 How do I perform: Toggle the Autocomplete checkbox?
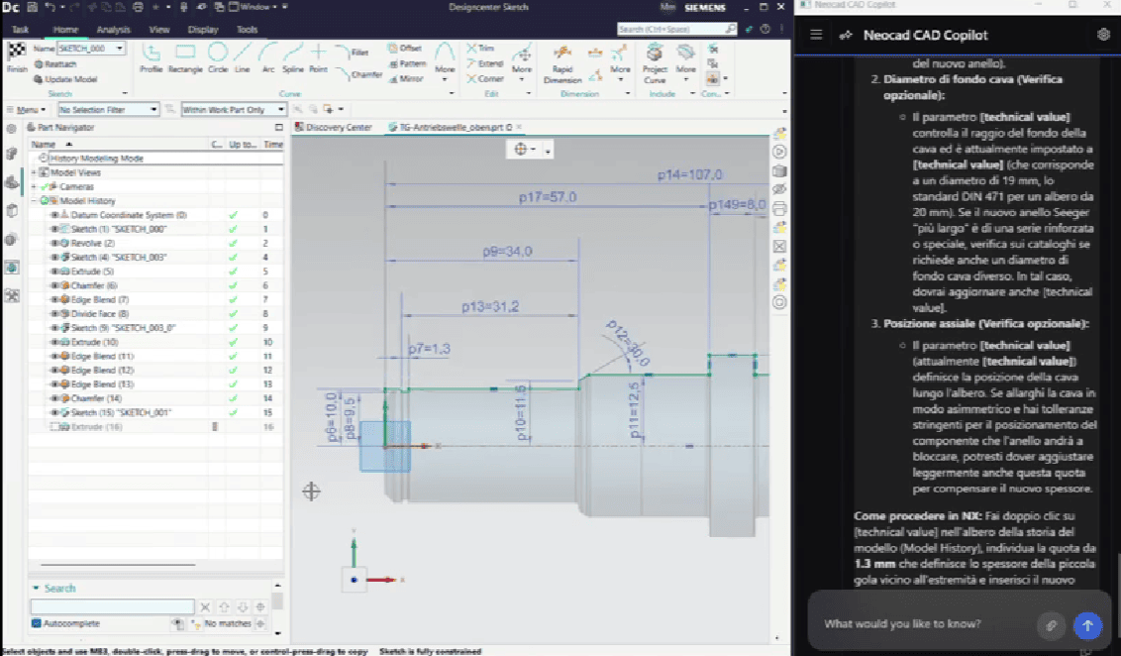[x=37, y=623]
